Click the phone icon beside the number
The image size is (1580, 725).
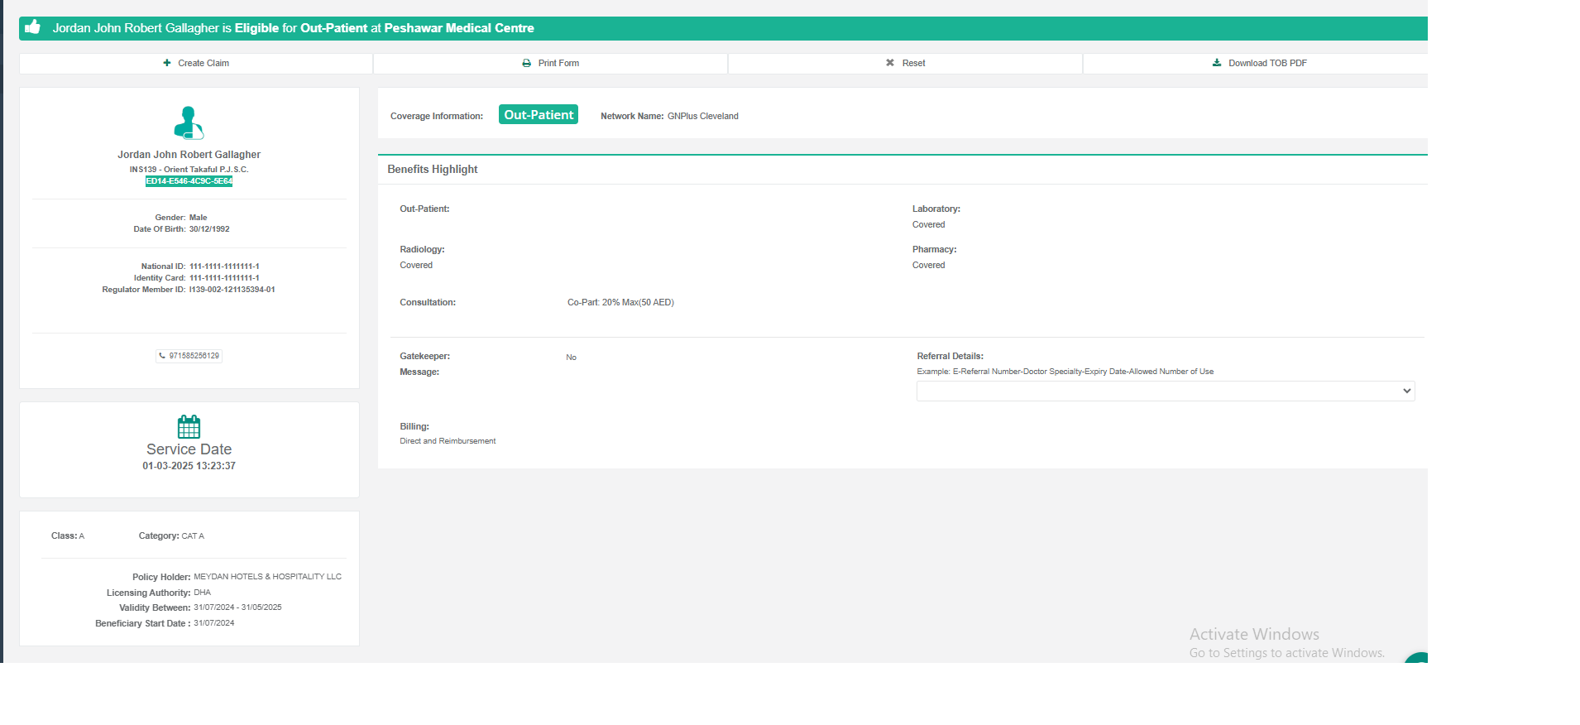[x=162, y=356]
